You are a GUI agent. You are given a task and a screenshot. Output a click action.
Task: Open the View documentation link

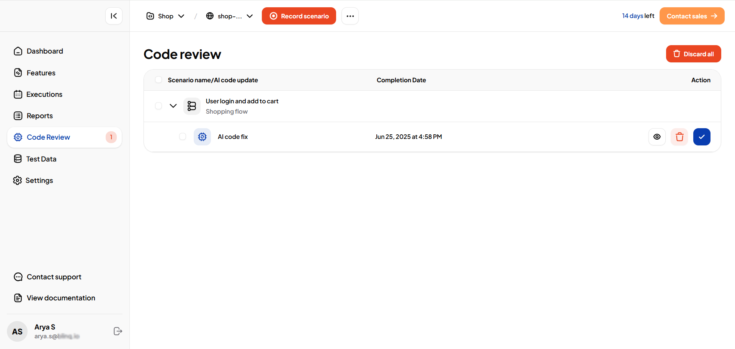coord(61,298)
